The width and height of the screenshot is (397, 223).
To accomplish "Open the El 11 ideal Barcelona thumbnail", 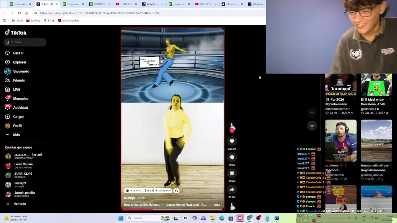I will point(376,85).
